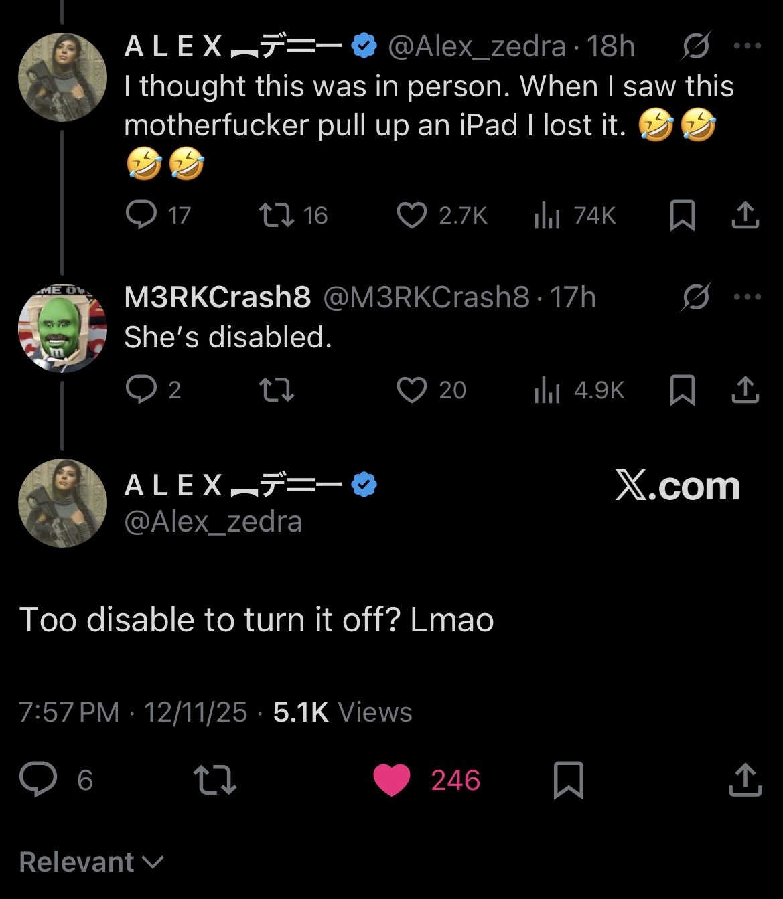View analytics for M3RKCrash8 post
This screenshot has width=783, height=899.
tap(547, 390)
